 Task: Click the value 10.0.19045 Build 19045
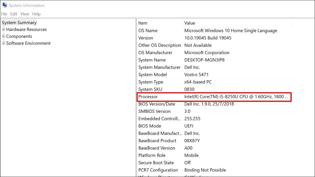pyautogui.click(x=208, y=38)
